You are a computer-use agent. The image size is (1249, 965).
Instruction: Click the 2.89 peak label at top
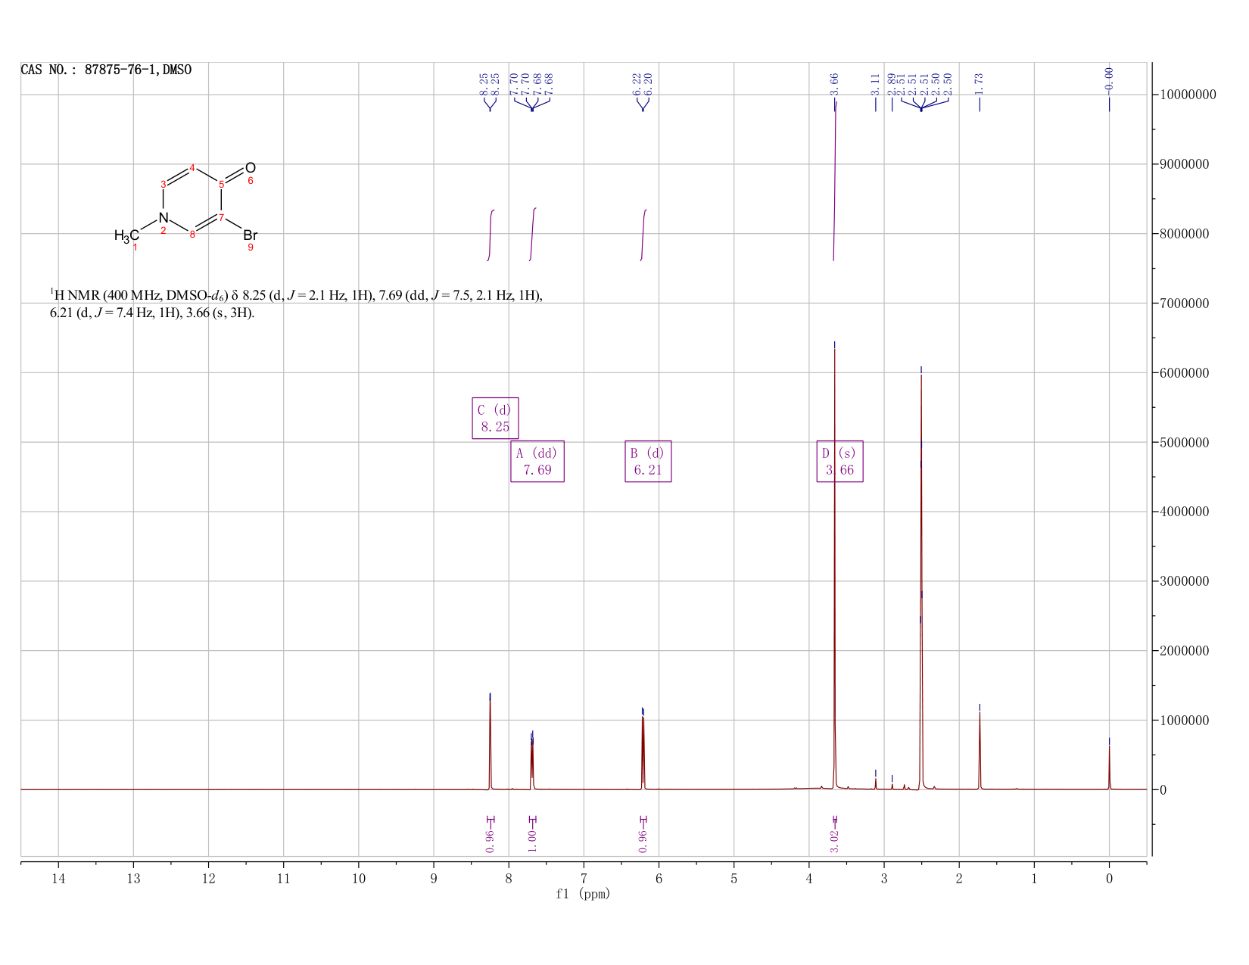892,83
